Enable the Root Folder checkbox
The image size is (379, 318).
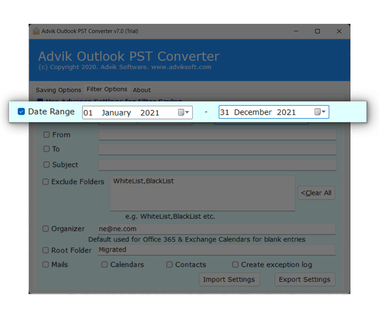coord(45,250)
